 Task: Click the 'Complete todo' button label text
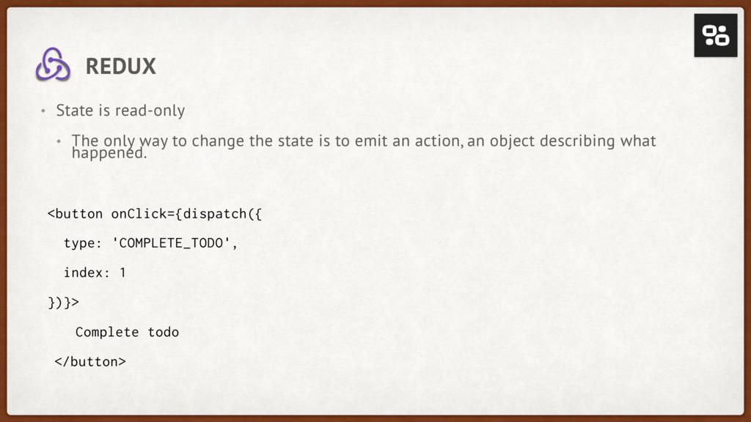click(x=127, y=332)
